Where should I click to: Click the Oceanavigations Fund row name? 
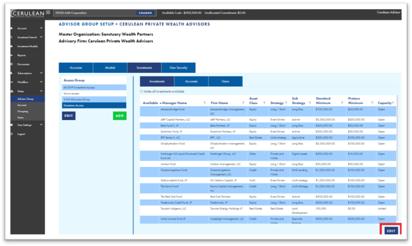(174, 170)
